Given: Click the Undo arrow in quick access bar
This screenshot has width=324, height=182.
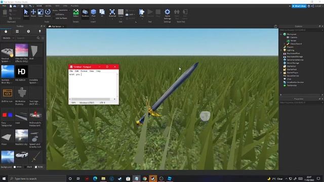Looking at the screenshot, I should coord(30,6).
